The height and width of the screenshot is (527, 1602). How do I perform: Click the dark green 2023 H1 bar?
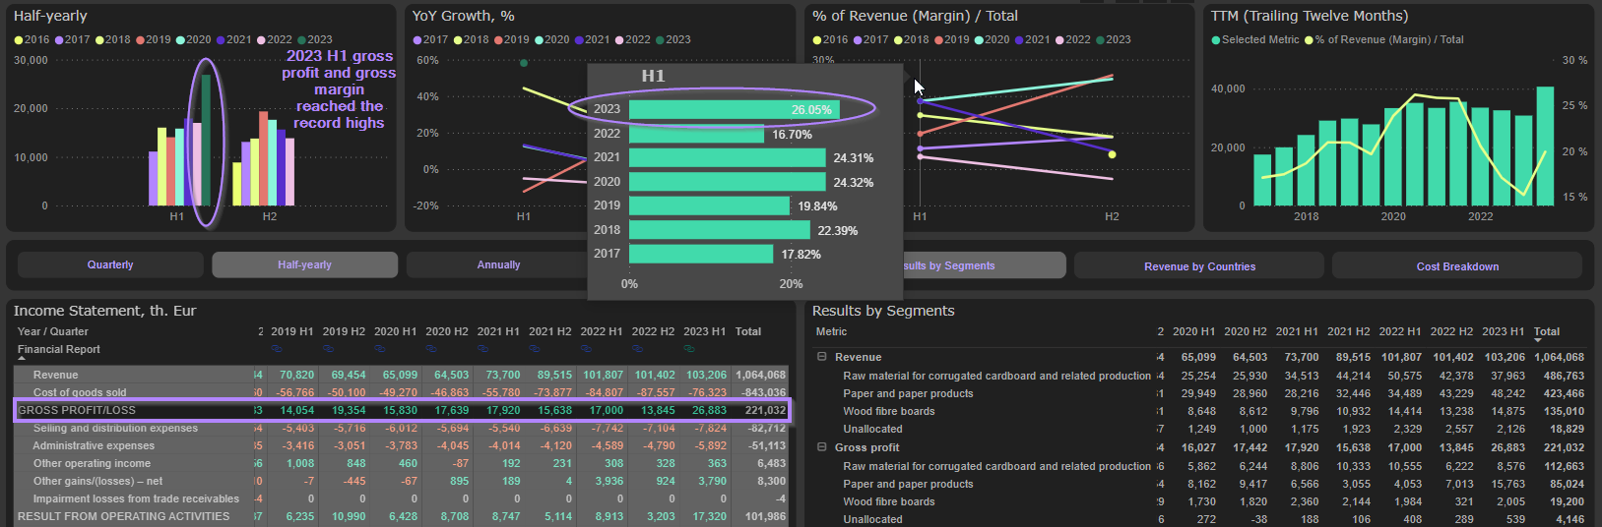(206, 140)
